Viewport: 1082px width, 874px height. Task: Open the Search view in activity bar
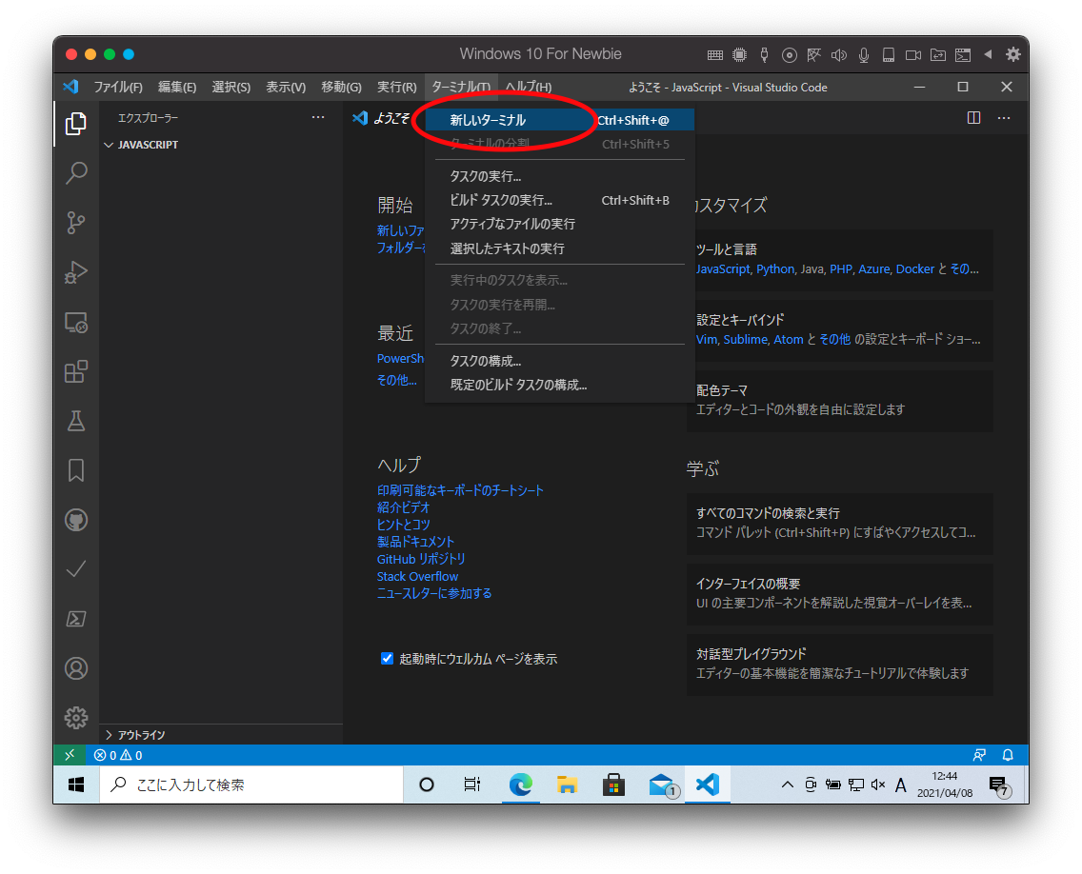pos(76,172)
